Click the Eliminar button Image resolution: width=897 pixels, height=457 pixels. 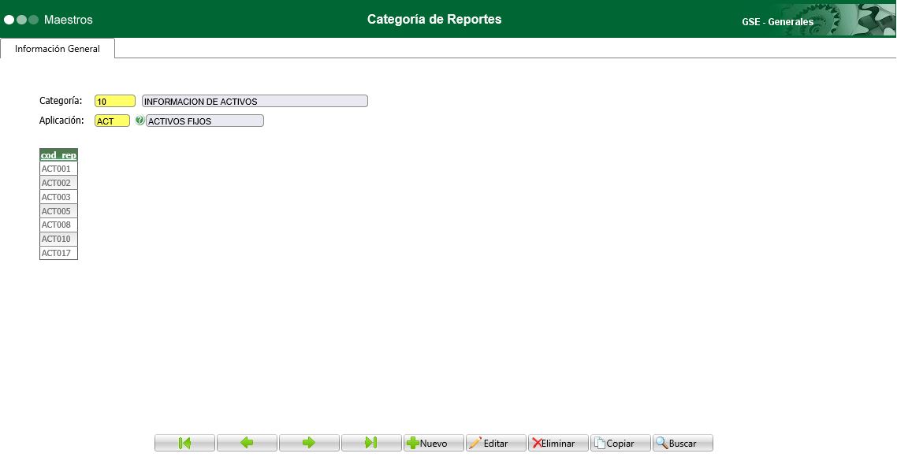tap(558, 443)
